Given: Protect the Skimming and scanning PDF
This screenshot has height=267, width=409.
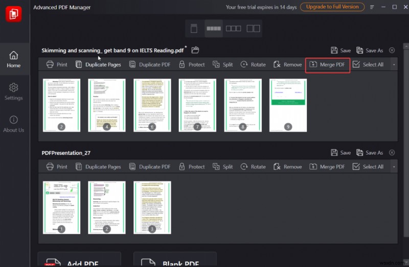Looking at the screenshot, I should (x=192, y=65).
